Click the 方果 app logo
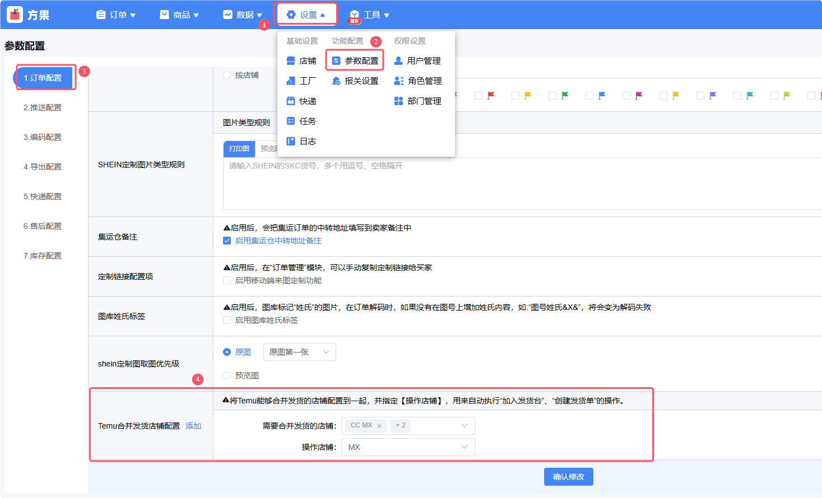 pos(15,15)
